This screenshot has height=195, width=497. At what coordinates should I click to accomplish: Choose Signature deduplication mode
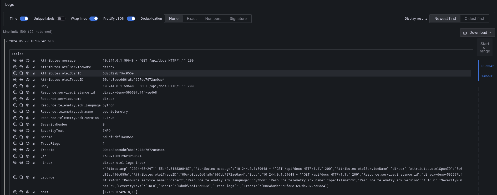(238, 19)
